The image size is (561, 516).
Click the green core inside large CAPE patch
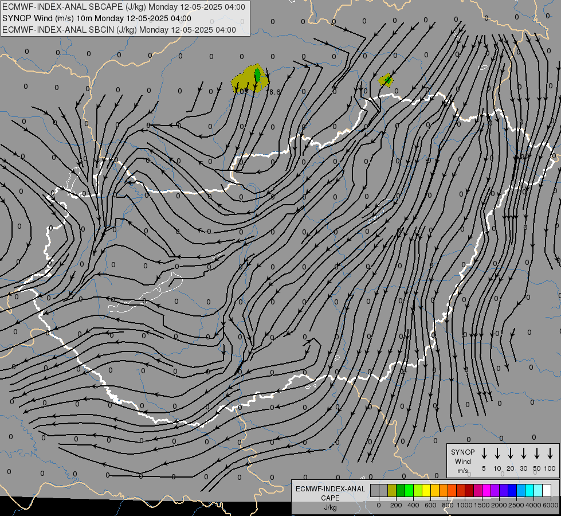click(257, 75)
